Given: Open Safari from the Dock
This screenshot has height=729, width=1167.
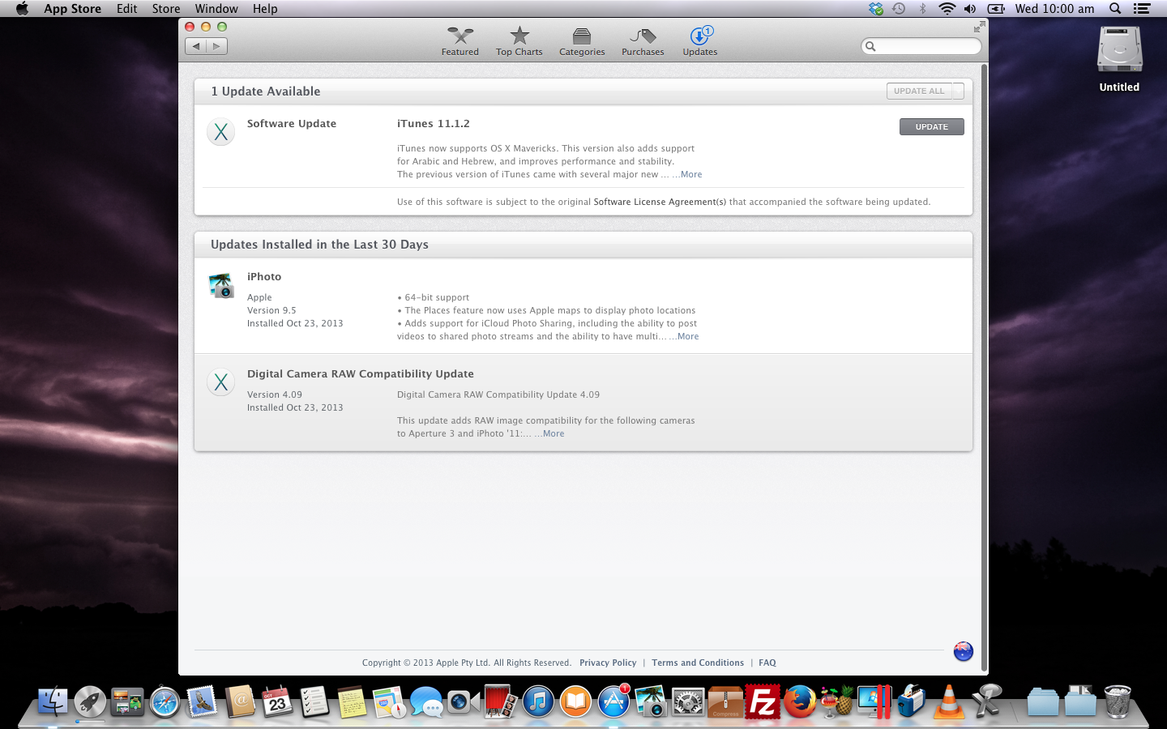Looking at the screenshot, I should pos(165,701).
